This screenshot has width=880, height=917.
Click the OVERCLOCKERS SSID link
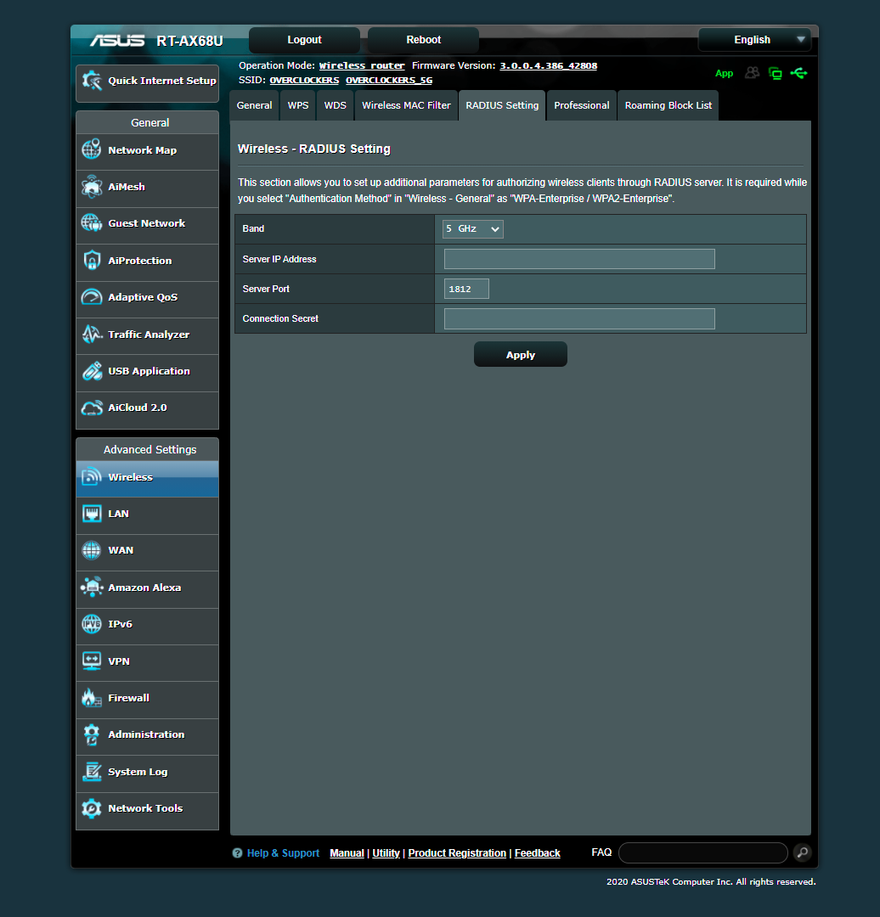coord(304,80)
